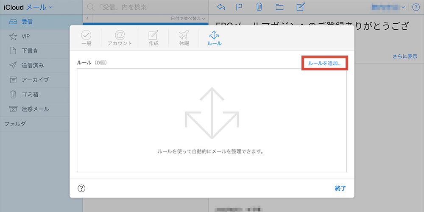Open the Compose (作成) settings tab
Screen dimensions: 424x212
[153, 38]
